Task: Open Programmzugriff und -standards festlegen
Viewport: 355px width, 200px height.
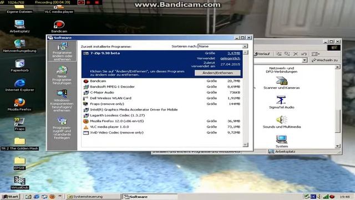Action: click(62, 128)
